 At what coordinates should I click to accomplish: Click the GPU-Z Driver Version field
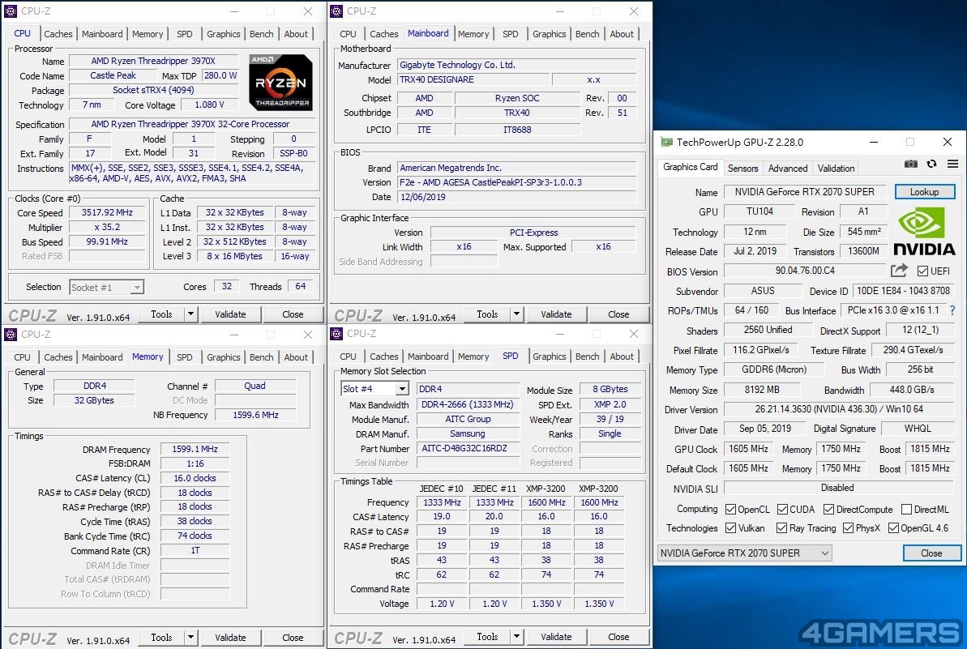point(839,409)
